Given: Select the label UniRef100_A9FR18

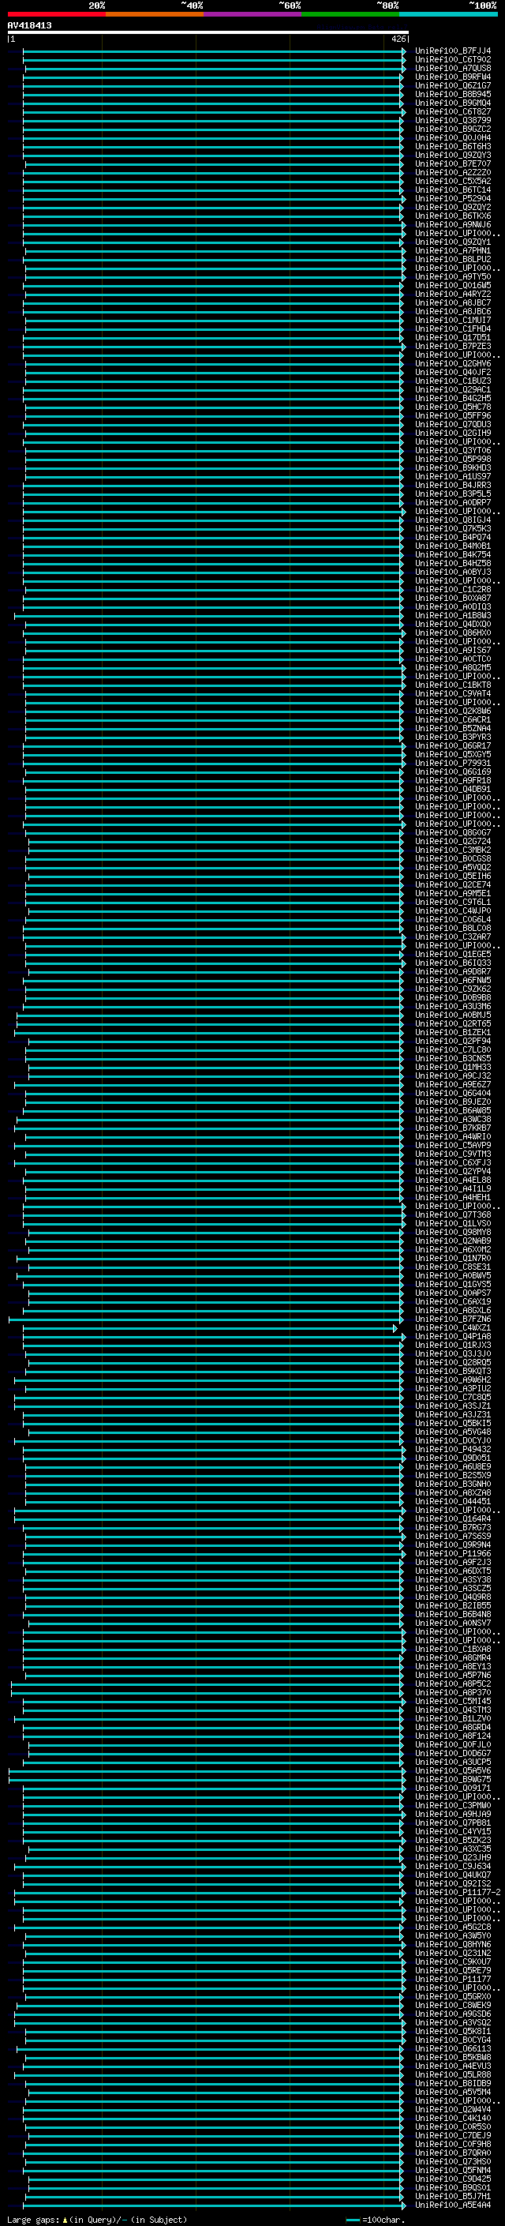Looking at the screenshot, I should tap(452, 780).
